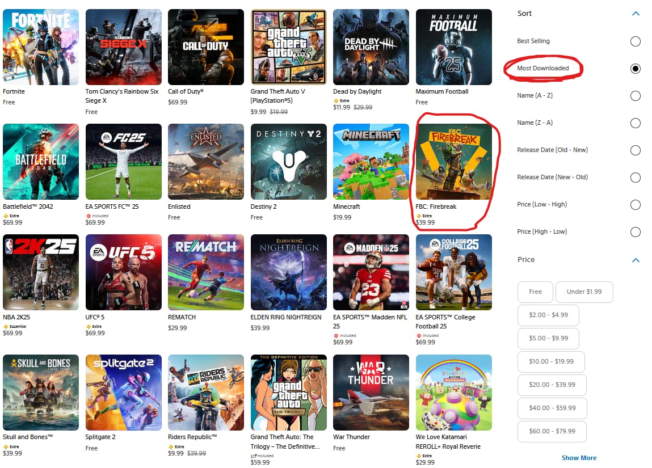
Task: Open Riders Republic cover image
Action: (206, 393)
